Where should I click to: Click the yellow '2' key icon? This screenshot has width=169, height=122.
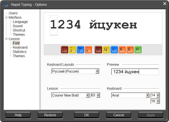[x=72, y=49]
